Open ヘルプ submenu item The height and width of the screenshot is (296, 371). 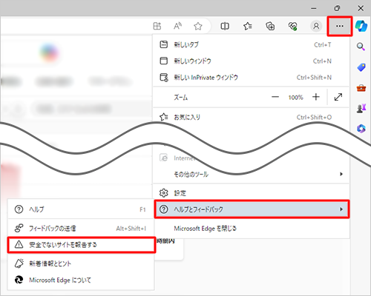tap(81, 209)
